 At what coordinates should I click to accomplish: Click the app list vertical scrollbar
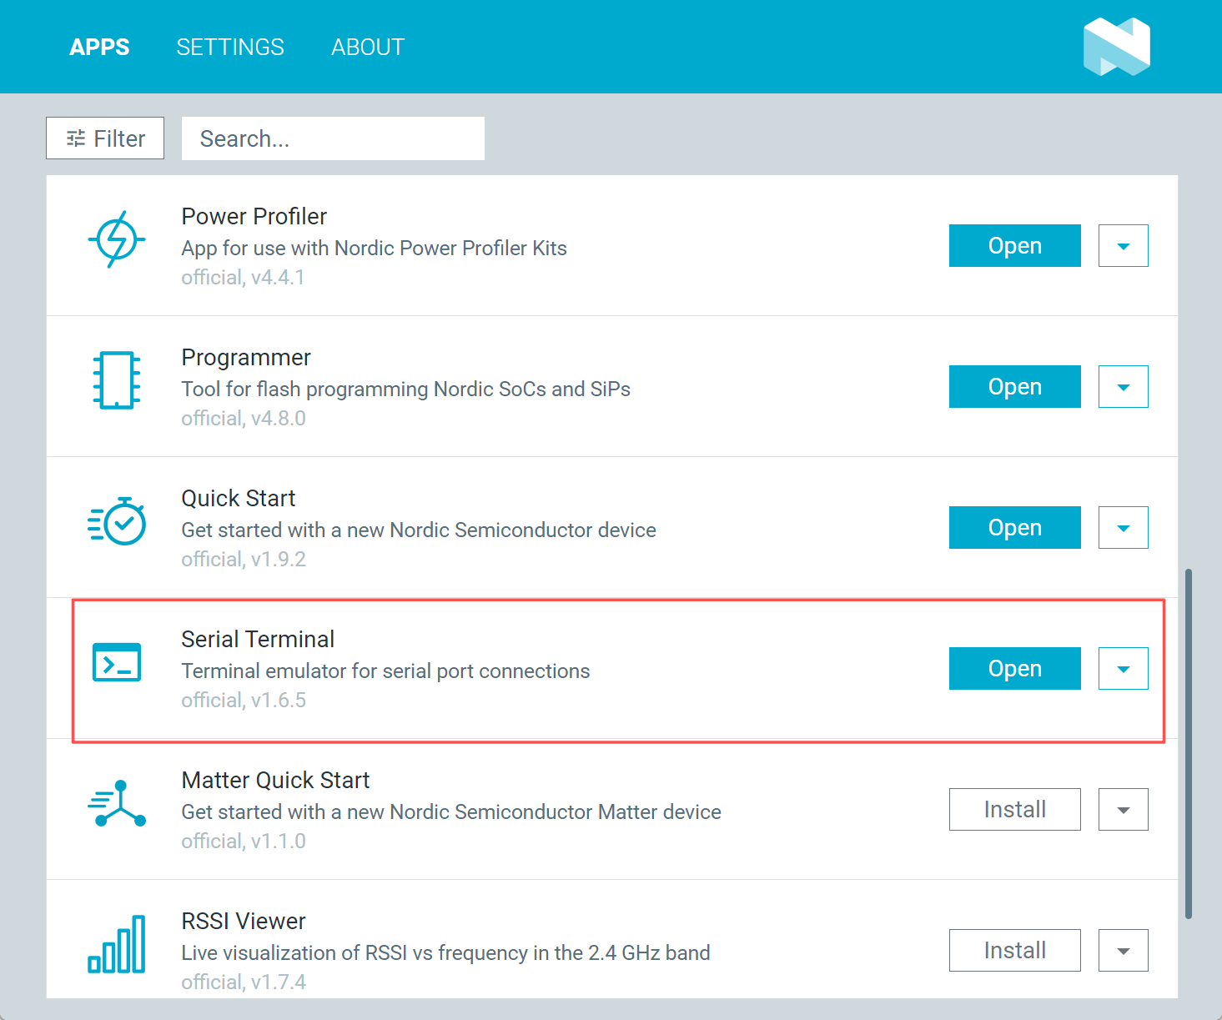[x=1189, y=744]
